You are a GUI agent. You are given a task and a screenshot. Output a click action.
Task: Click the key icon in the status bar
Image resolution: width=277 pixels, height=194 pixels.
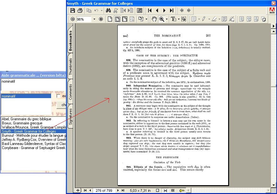pos(182,191)
